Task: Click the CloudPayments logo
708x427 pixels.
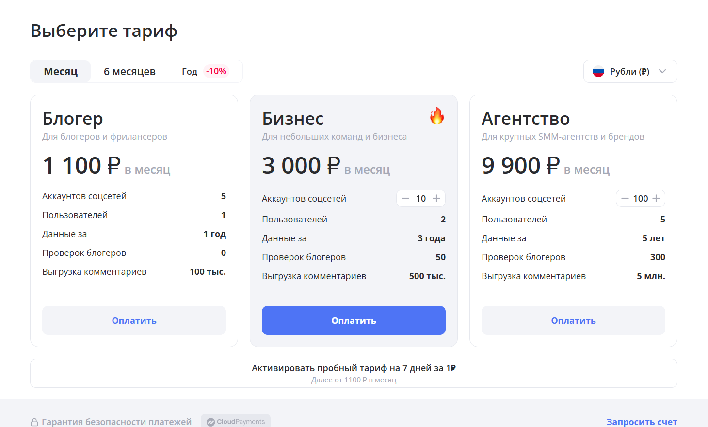Action: [236, 421]
